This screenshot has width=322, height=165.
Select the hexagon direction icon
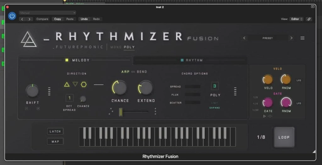click(84, 84)
